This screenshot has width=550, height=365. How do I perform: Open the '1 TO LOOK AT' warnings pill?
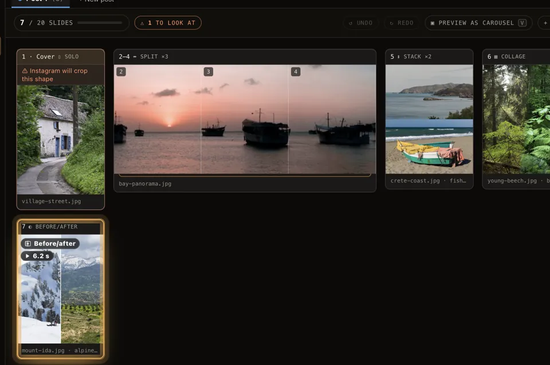(168, 23)
